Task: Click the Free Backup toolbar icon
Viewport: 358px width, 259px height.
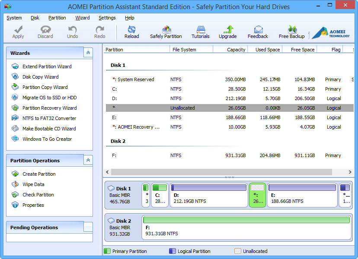Action: coord(291,32)
